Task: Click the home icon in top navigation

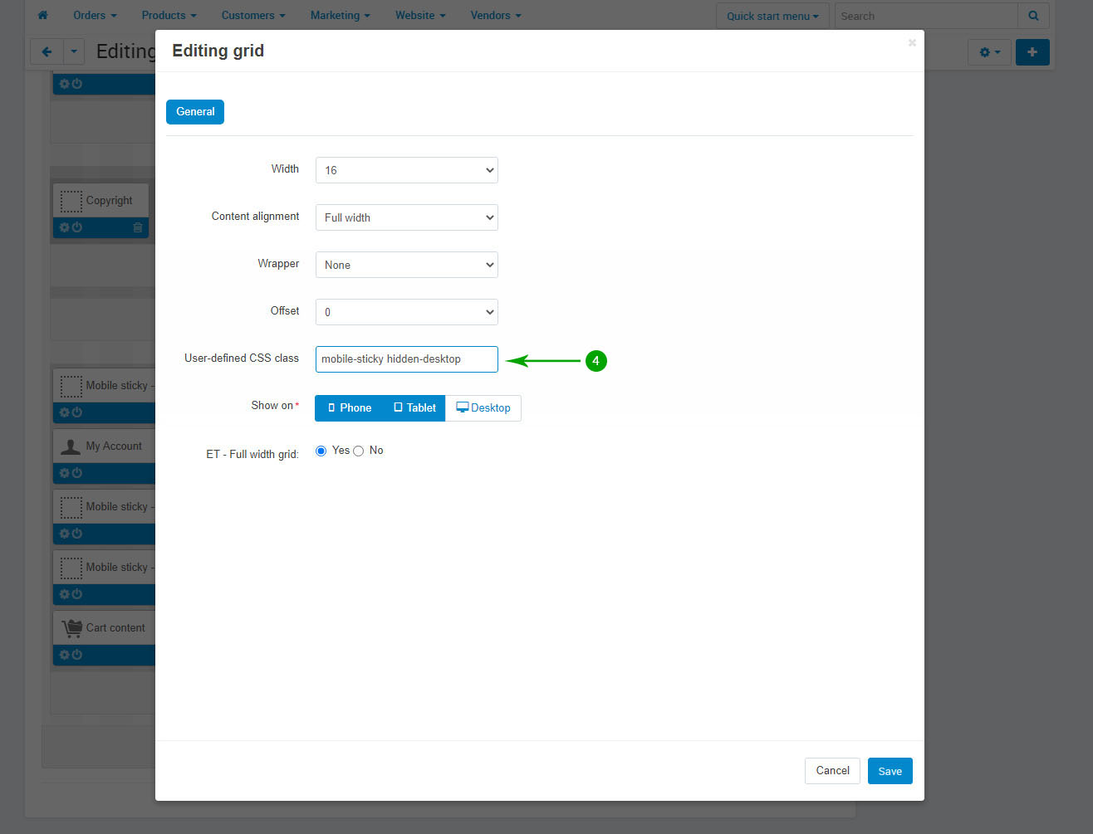Action: pyautogui.click(x=42, y=15)
